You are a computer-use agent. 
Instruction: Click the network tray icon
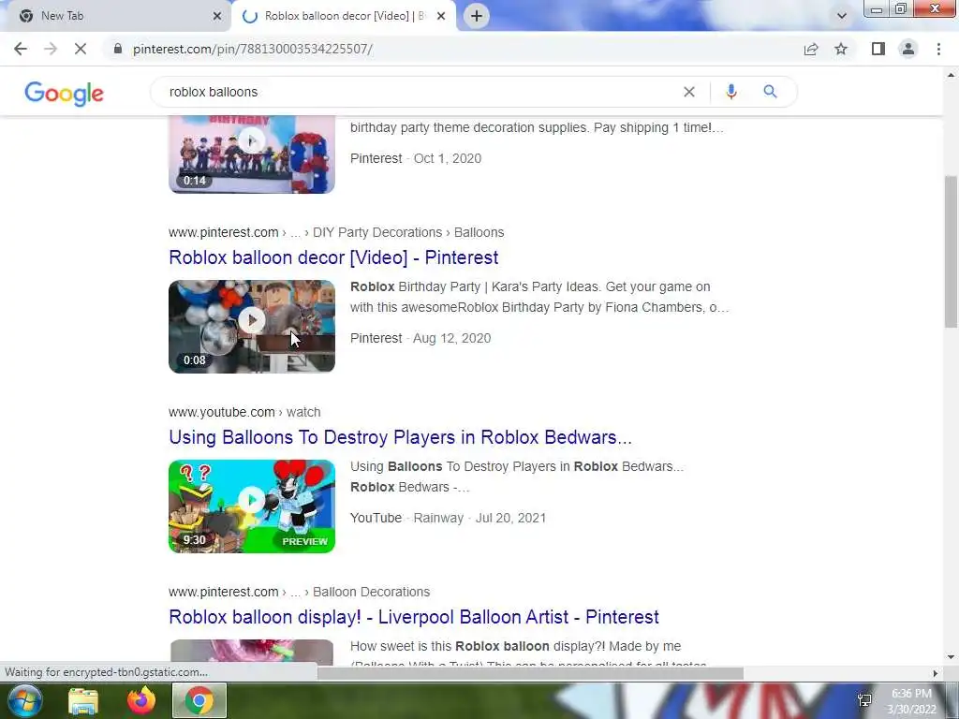864,700
